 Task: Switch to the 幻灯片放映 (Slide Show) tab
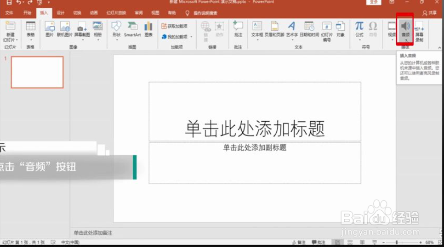(116, 13)
